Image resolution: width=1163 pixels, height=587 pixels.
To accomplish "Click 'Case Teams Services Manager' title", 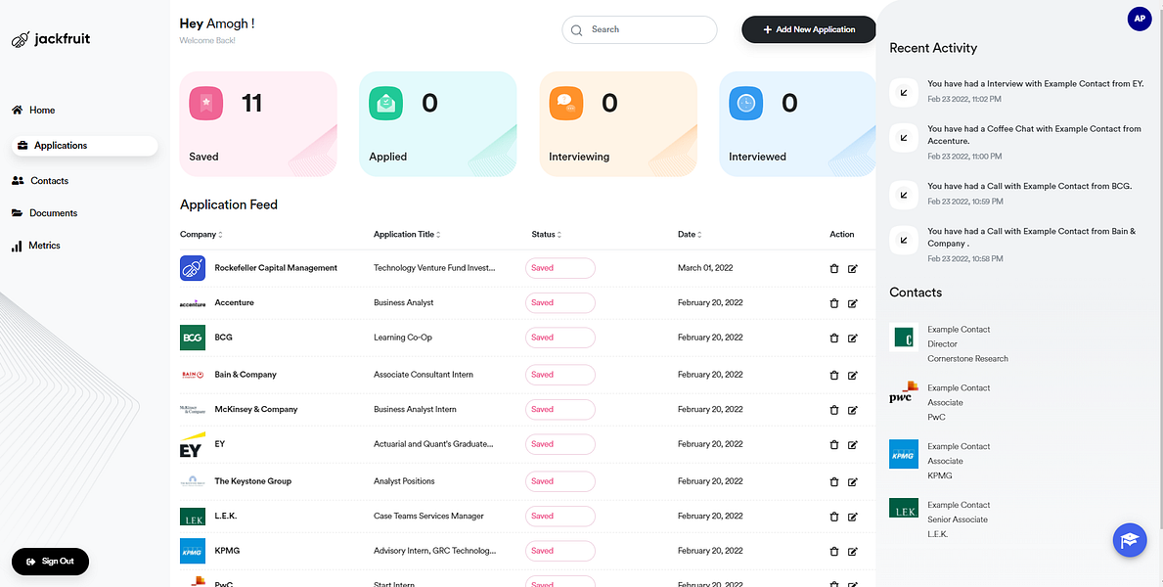I will pyautogui.click(x=428, y=517).
